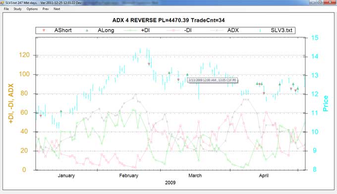The width and height of the screenshot is (337, 194).
Task: Click the 120 left axis value
Action: [x=24, y=55]
